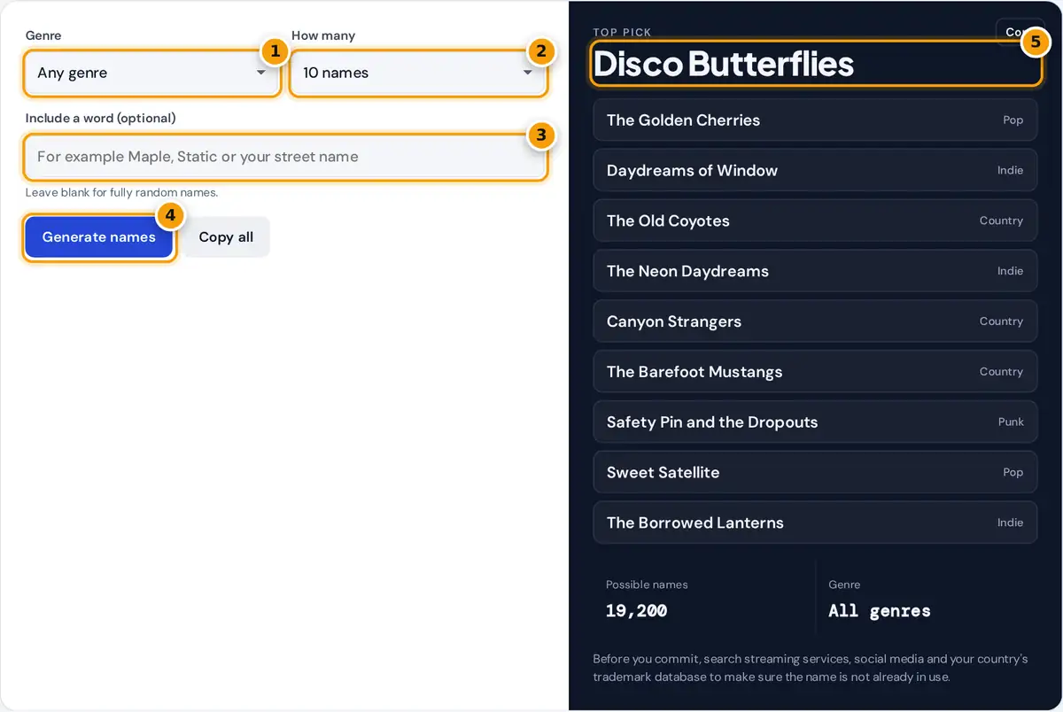Open the Genre dropdown showing Any genre

pyautogui.click(x=152, y=73)
